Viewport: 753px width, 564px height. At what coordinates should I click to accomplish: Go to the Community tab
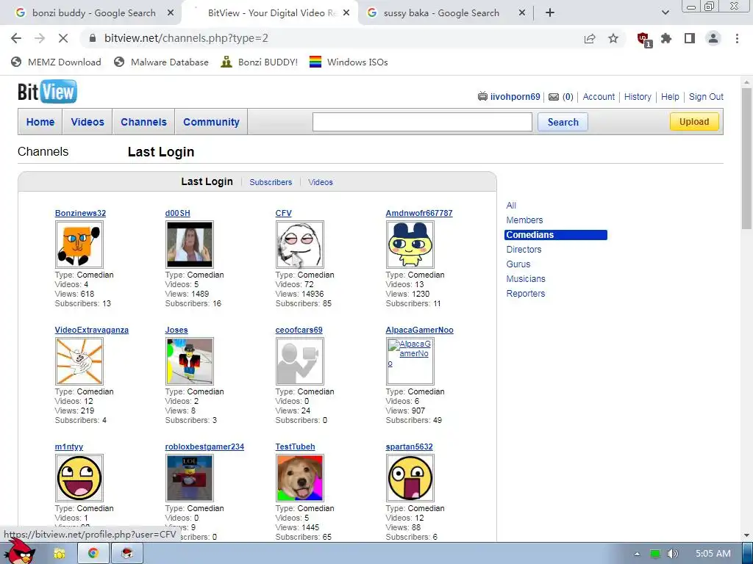(x=211, y=122)
